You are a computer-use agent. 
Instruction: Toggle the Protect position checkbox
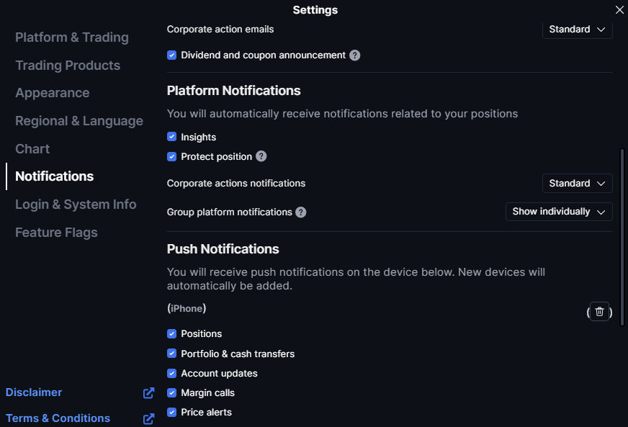tap(171, 156)
